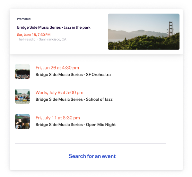Click the San Francisco, CA location text

click(x=53, y=39)
